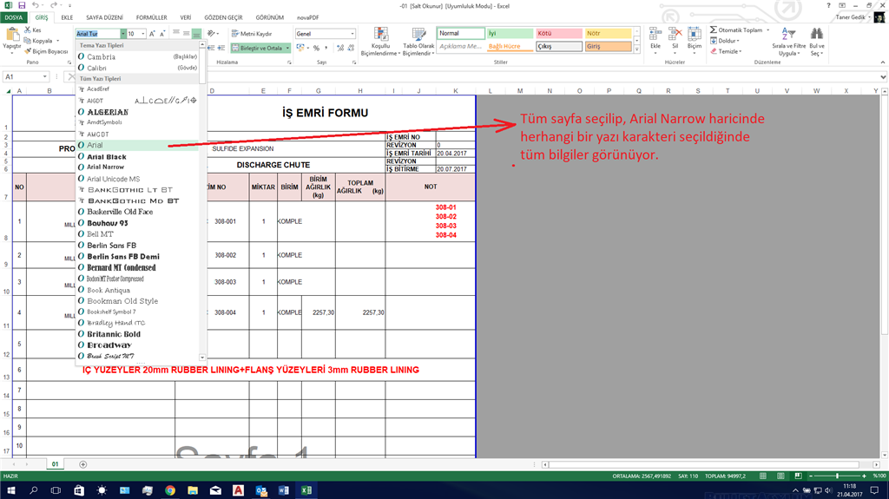Expand the font name dropdown arrow
Image resolution: width=889 pixels, height=499 pixels.
coord(123,34)
